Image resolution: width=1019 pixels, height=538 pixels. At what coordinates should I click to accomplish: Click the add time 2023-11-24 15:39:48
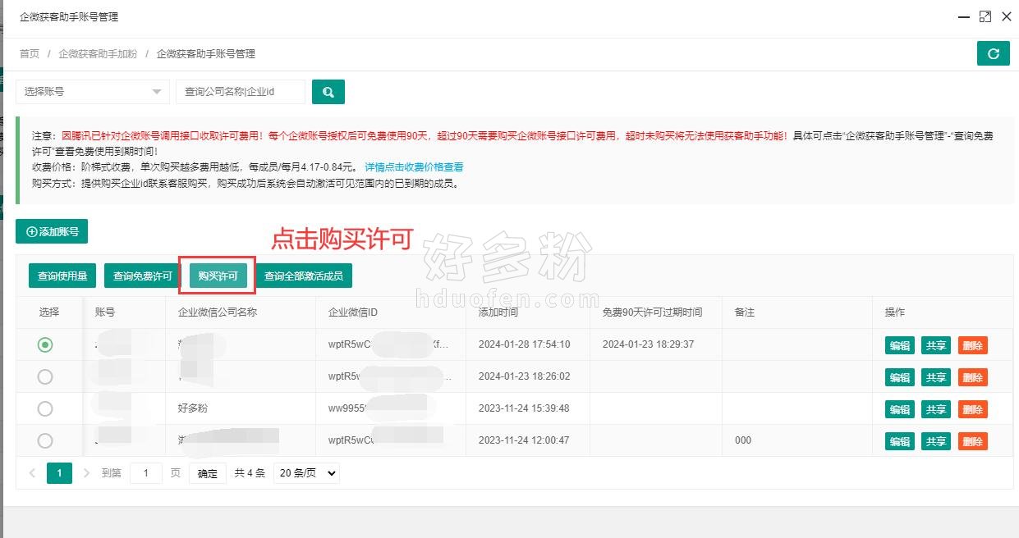[524, 408]
